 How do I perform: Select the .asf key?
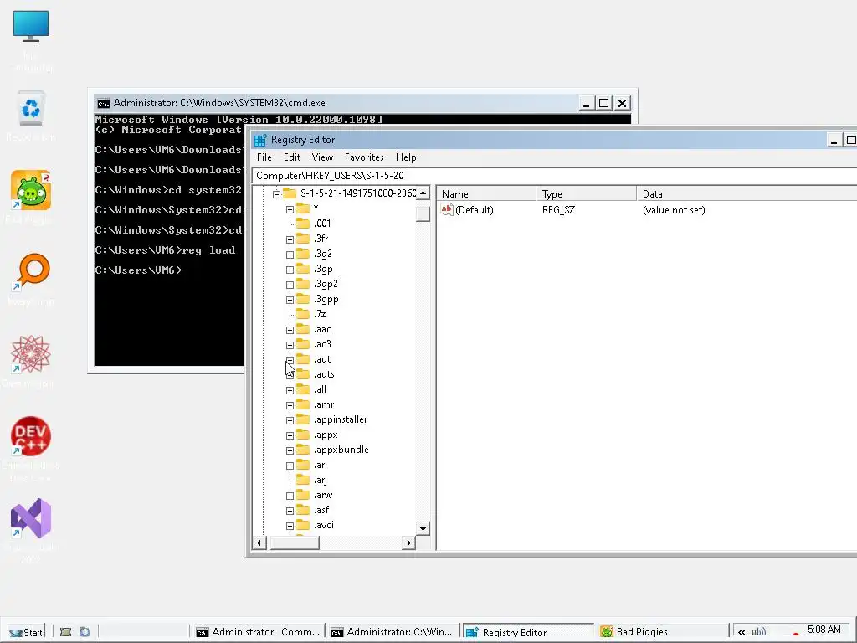click(321, 510)
